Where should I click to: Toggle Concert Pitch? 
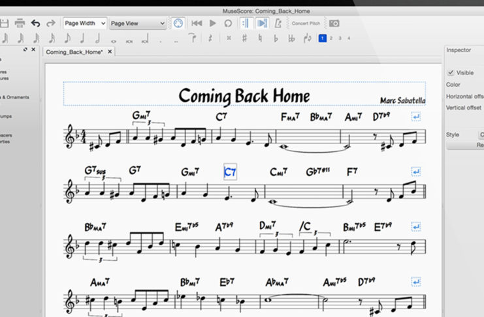pyautogui.click(x=306, y=23)
